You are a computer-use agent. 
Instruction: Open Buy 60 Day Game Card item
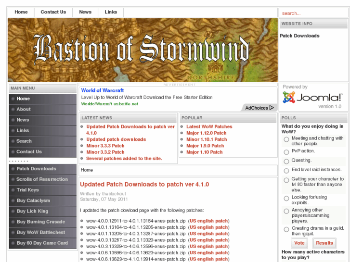tap(43, 243)
